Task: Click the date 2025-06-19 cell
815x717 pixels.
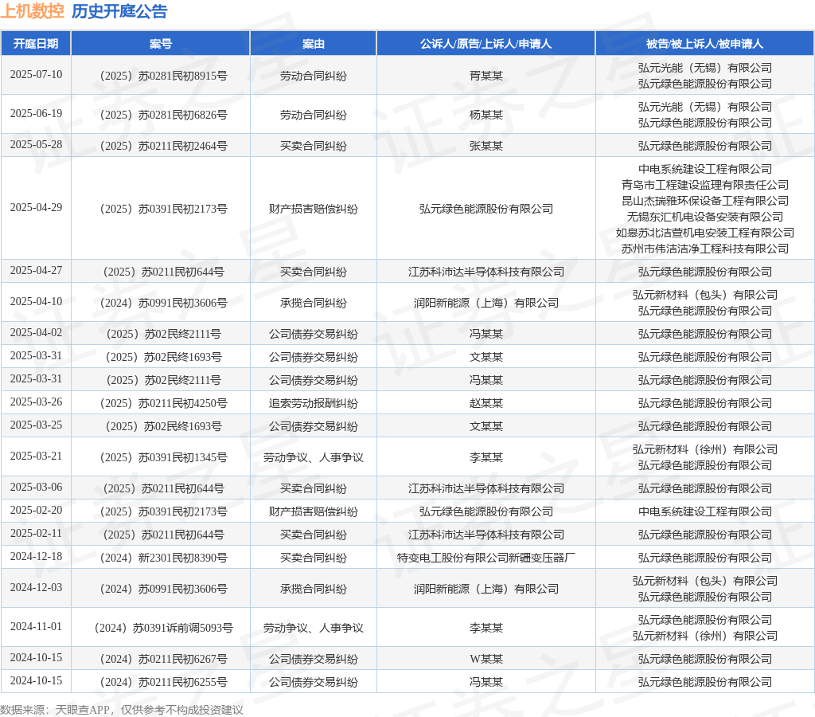Action: [36, 113]
